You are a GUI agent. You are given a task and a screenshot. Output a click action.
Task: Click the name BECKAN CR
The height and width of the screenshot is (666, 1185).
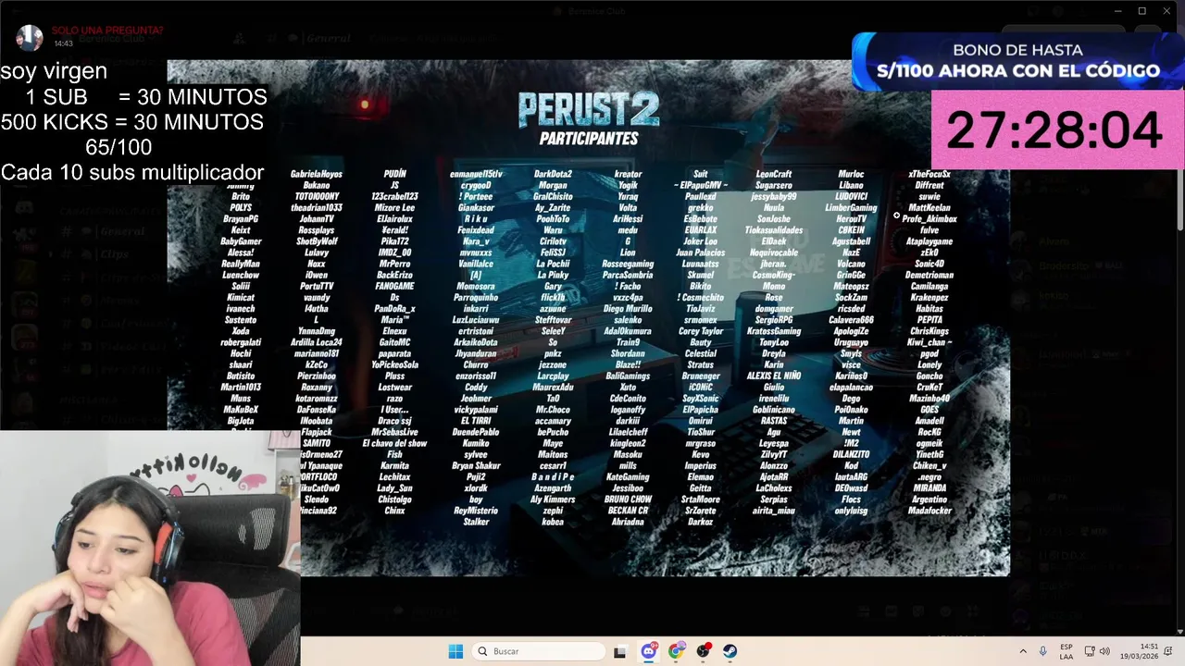[x=628, y=511]
